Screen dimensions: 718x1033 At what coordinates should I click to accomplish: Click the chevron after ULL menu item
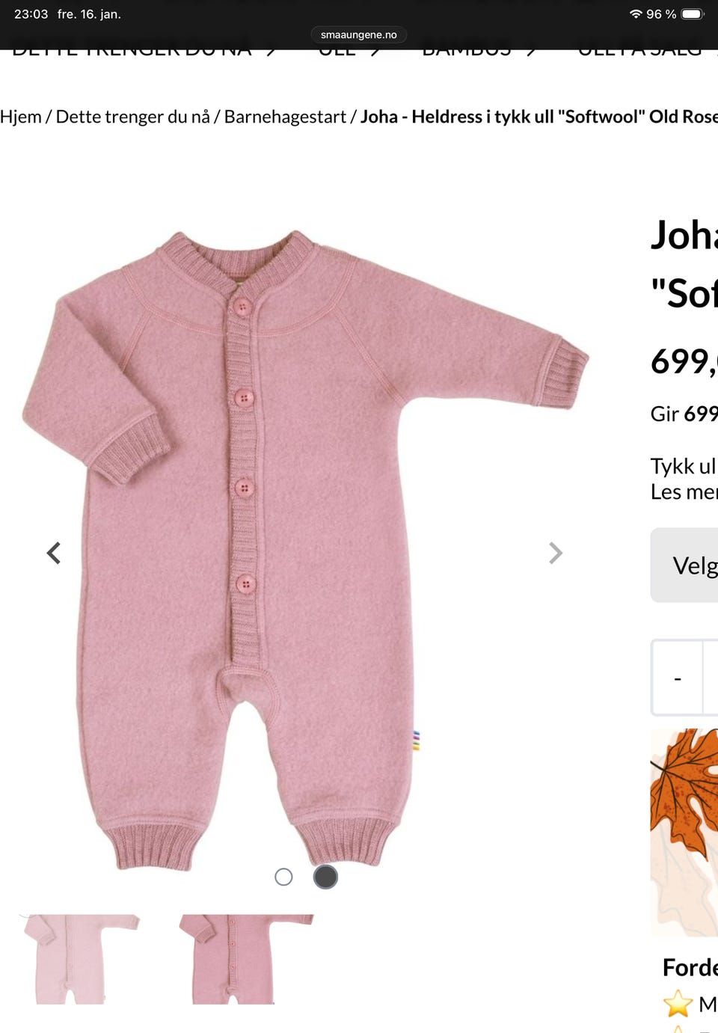point(375,52)
